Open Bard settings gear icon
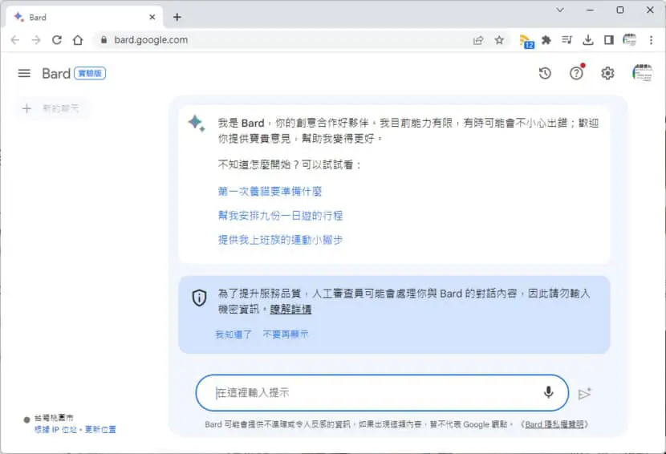 (607, 74)
